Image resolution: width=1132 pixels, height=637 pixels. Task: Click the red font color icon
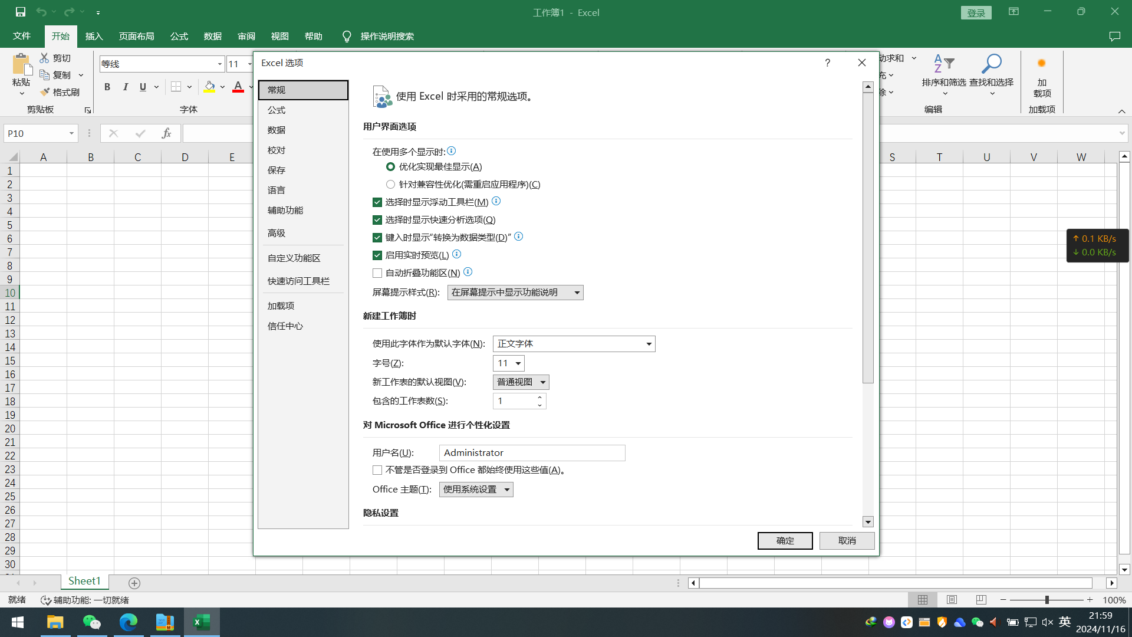[x=238, y=87]
